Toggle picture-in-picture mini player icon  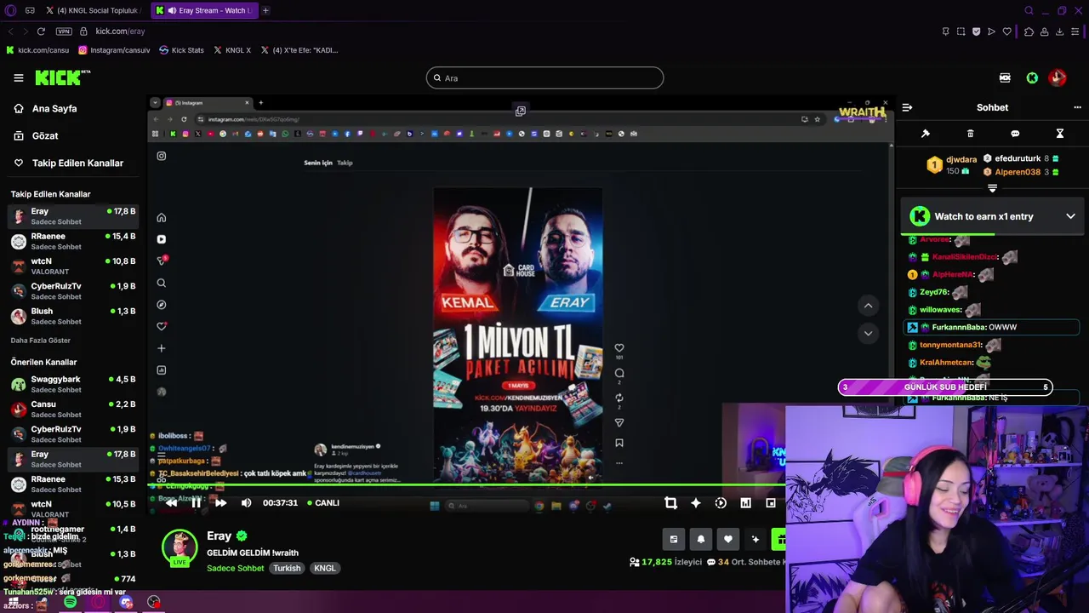(771, 503)
